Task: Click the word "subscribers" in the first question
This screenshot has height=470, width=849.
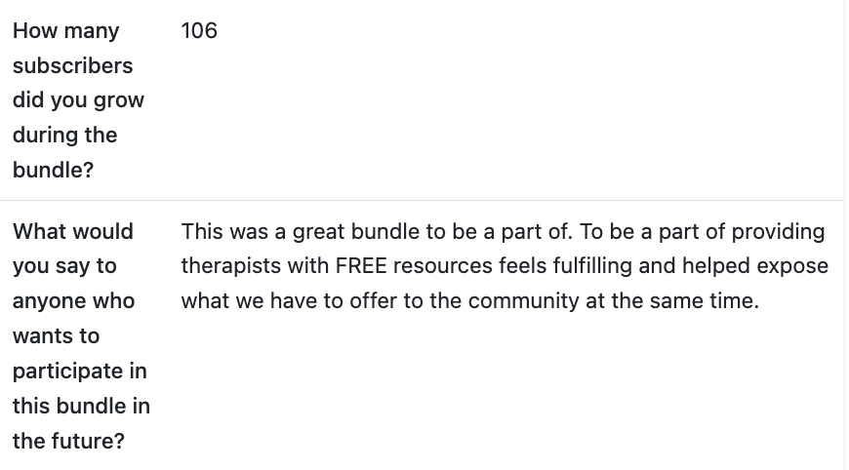Action: [72, 65]
